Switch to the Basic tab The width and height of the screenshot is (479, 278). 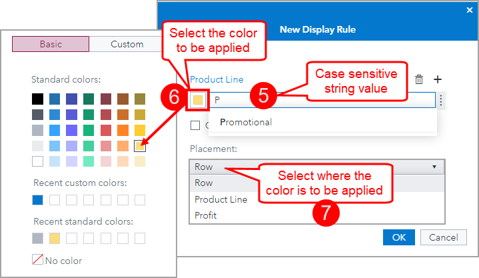(x=51, y=44)
